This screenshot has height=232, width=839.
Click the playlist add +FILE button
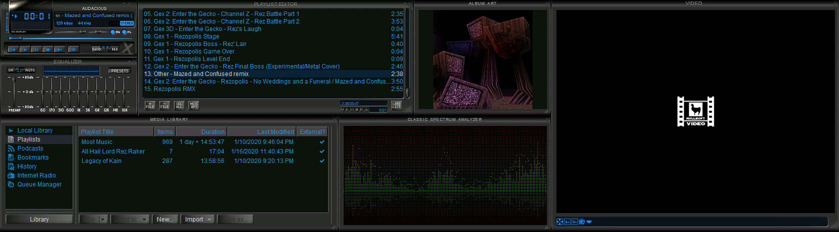(x=150, y=105)
